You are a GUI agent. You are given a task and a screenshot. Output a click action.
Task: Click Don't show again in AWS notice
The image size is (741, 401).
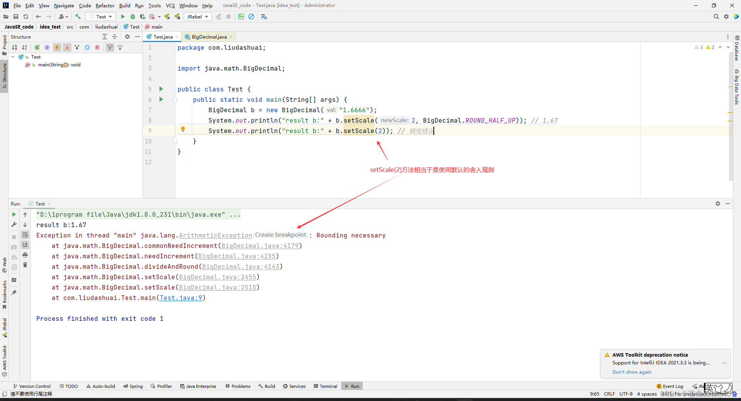coord(632,372)
